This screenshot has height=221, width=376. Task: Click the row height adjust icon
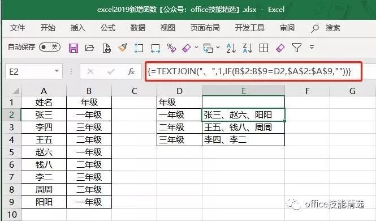click(x=139, y=48)
